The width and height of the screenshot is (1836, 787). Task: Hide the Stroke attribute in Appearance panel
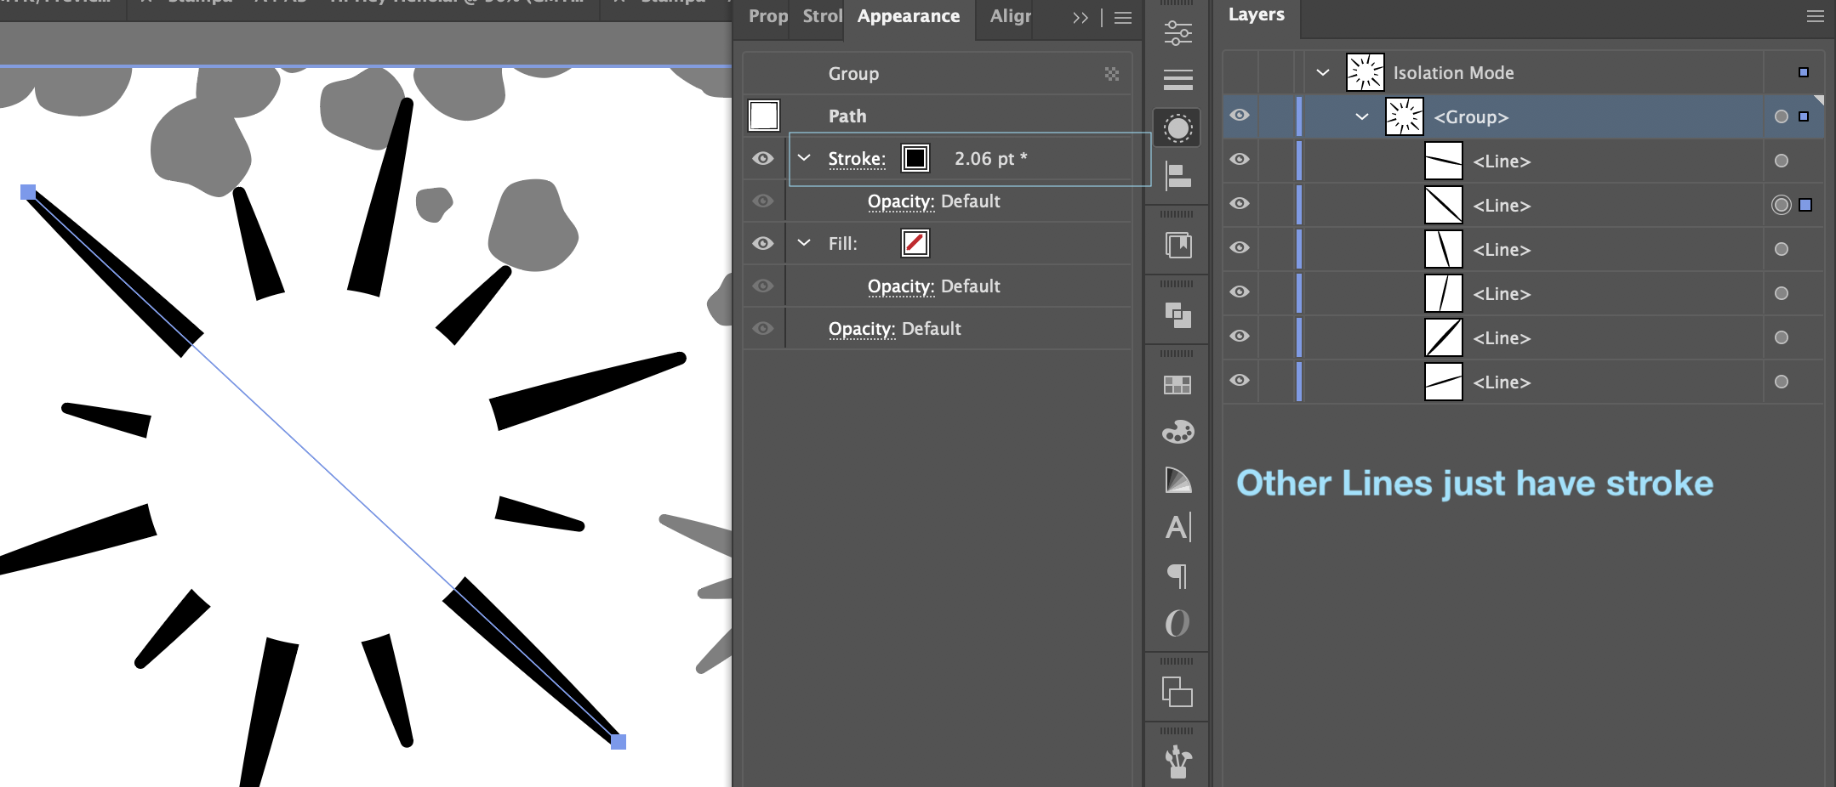pyautogui.click(x=763, y=158)
